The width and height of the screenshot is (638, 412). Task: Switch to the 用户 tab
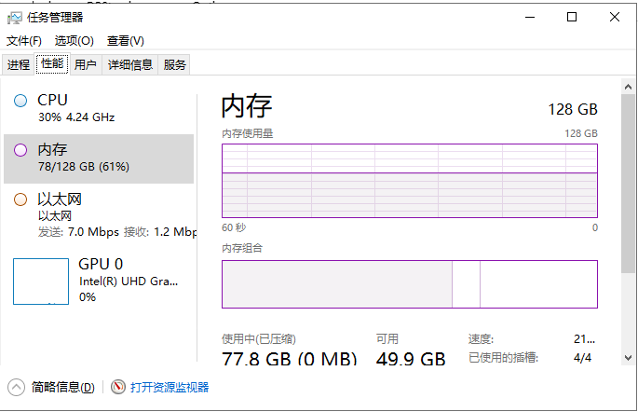pyautogui.click(x=85, y=64)
